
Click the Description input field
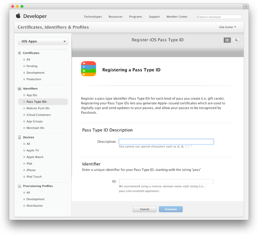(166, 142)
